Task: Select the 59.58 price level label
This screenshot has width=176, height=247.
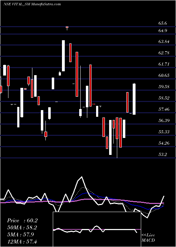Action: pos(164,87)
